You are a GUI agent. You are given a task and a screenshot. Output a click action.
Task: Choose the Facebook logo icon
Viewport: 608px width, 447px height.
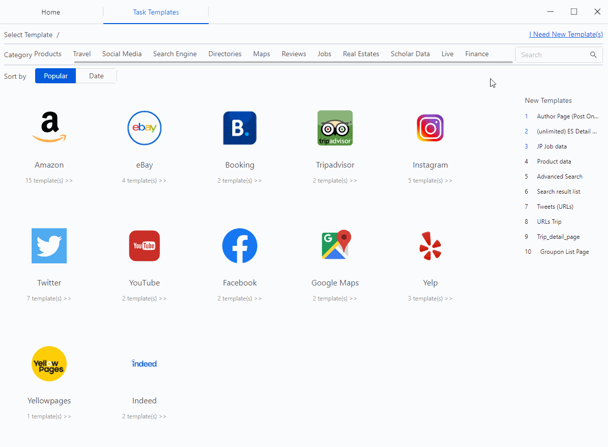pyautogui.click(x=240, y=246)
